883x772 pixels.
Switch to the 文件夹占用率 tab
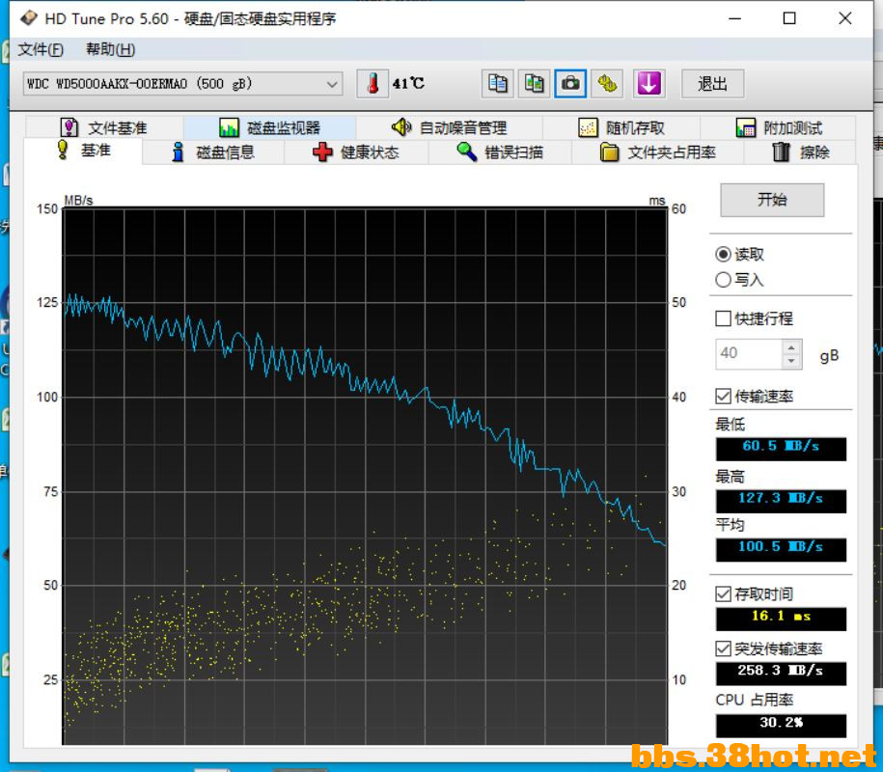point(658,152)
